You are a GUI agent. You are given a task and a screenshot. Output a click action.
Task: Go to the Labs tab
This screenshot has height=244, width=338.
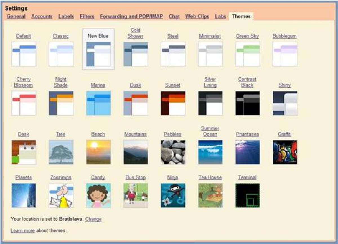point(221,16)
